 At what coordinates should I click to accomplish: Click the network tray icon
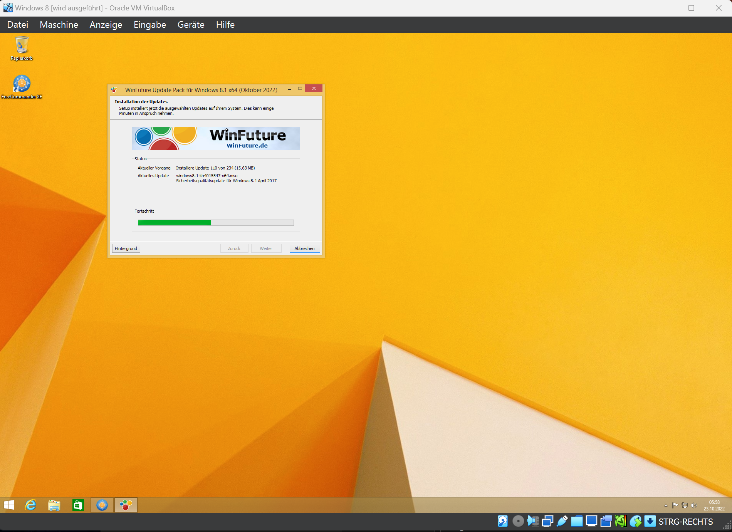coord(685,505)
